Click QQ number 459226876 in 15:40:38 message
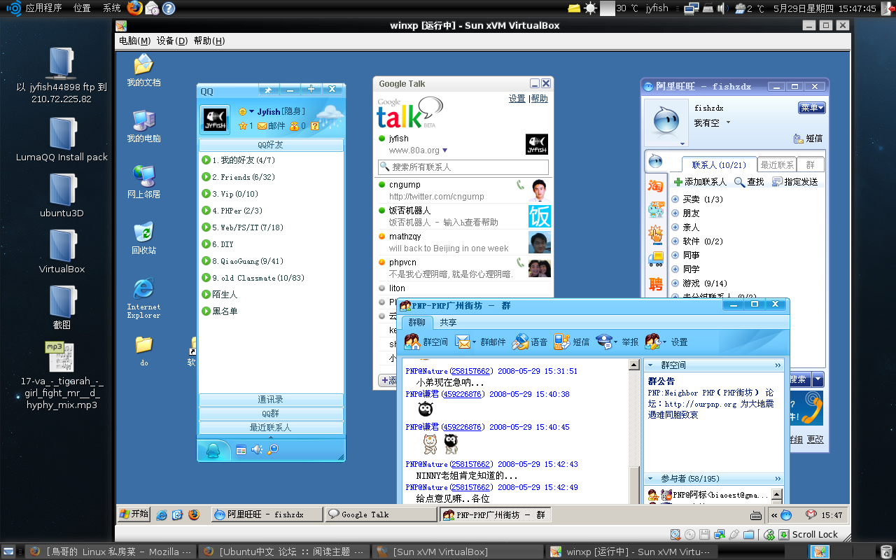Viewport: 896px width, 560px height. [x=462, y=394]
